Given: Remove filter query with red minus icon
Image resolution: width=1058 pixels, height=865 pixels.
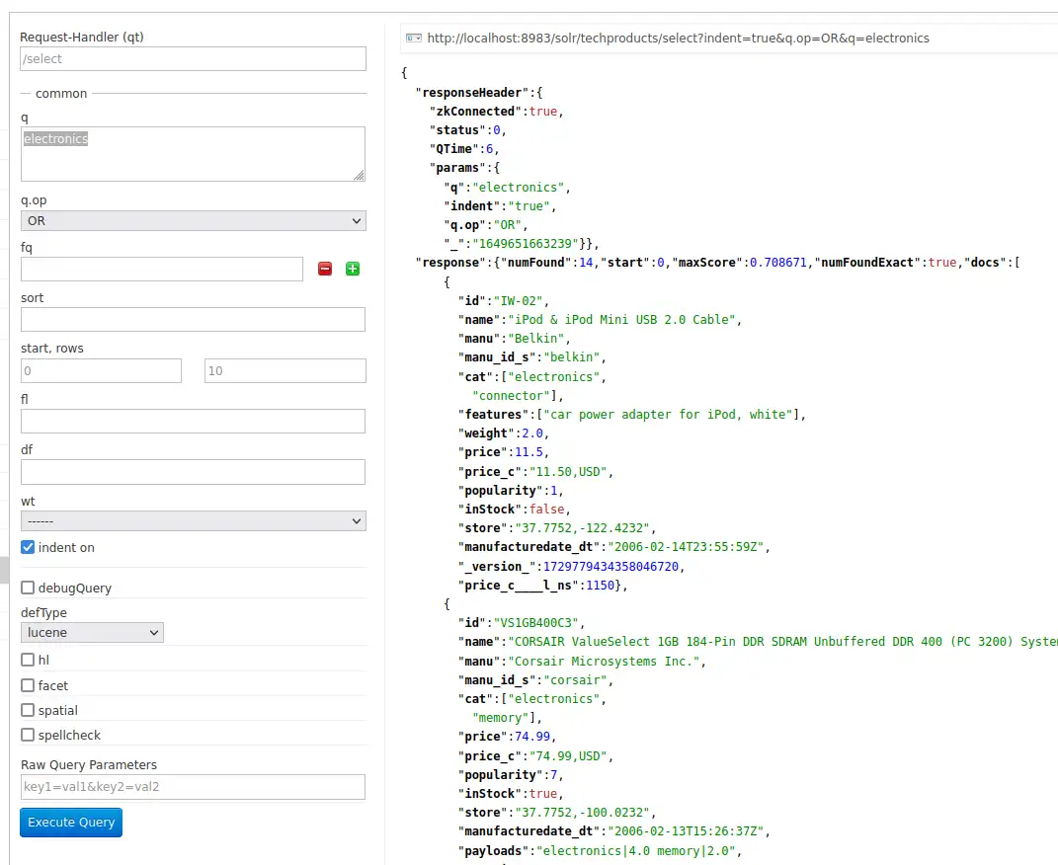Looking at the screenshot, I should coord(325,269).
